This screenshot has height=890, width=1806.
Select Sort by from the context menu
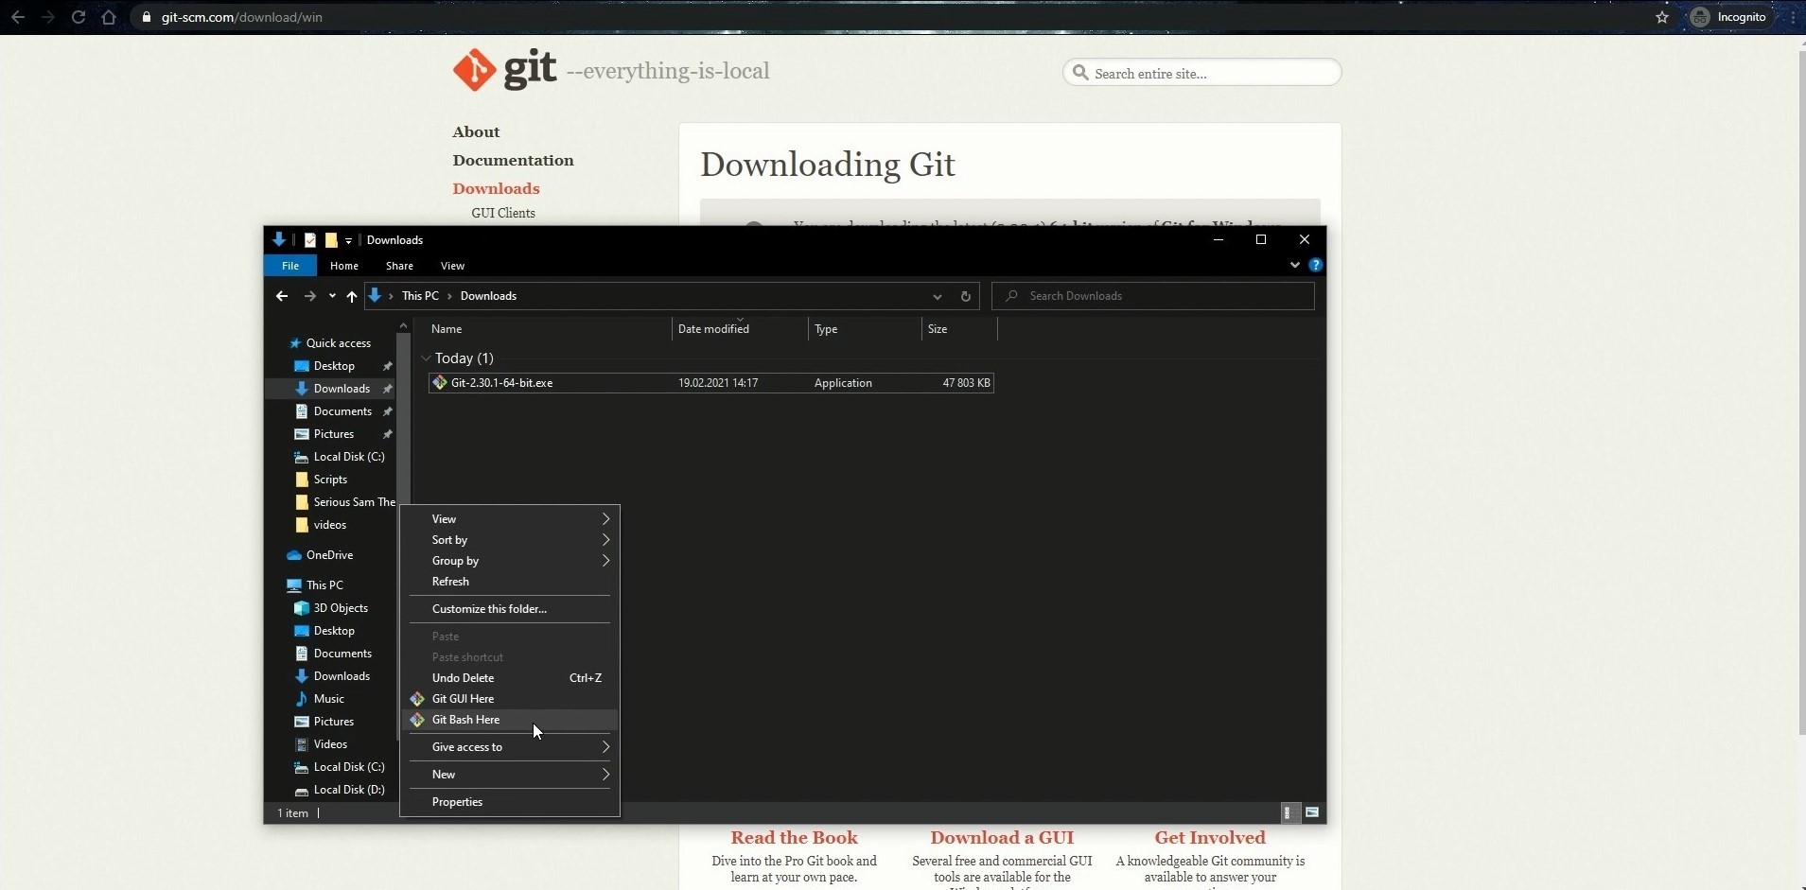(450, 539)
